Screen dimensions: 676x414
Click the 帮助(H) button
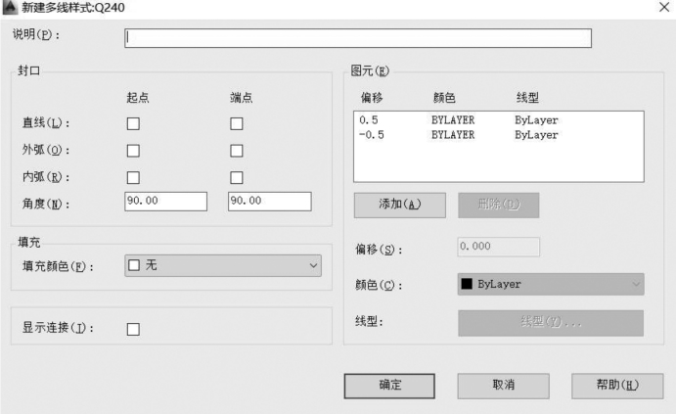point(617,386)
